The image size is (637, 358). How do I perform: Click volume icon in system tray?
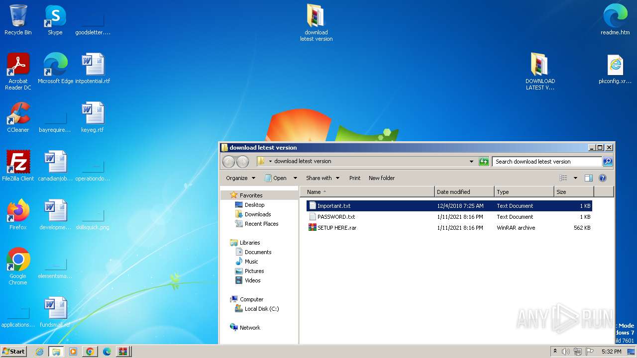566,352
